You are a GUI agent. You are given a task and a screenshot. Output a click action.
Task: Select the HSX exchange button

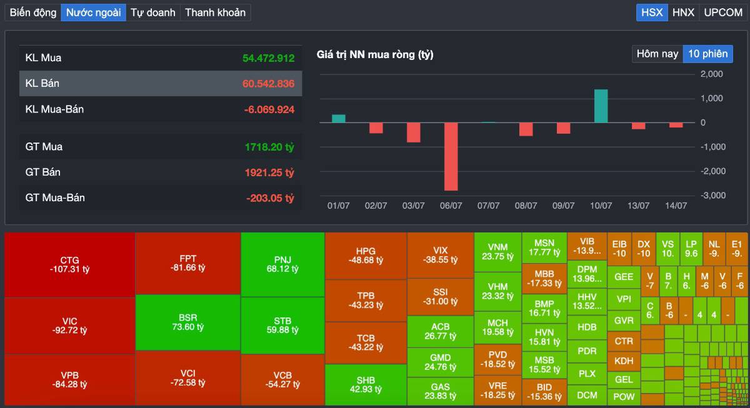coord(652,12)
